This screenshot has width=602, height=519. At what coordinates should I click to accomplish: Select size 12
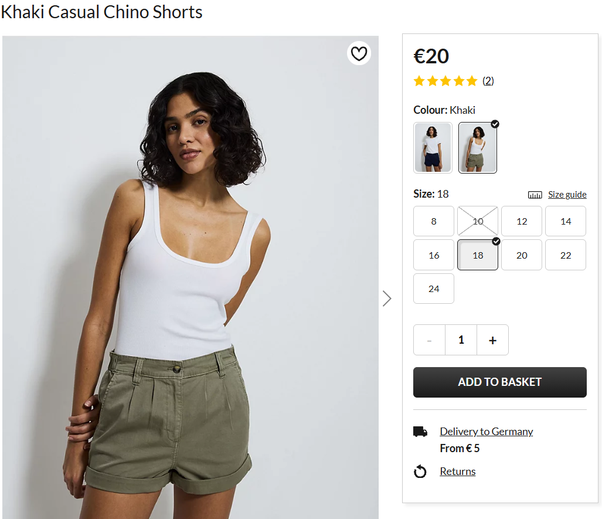(x=522, y=221)
